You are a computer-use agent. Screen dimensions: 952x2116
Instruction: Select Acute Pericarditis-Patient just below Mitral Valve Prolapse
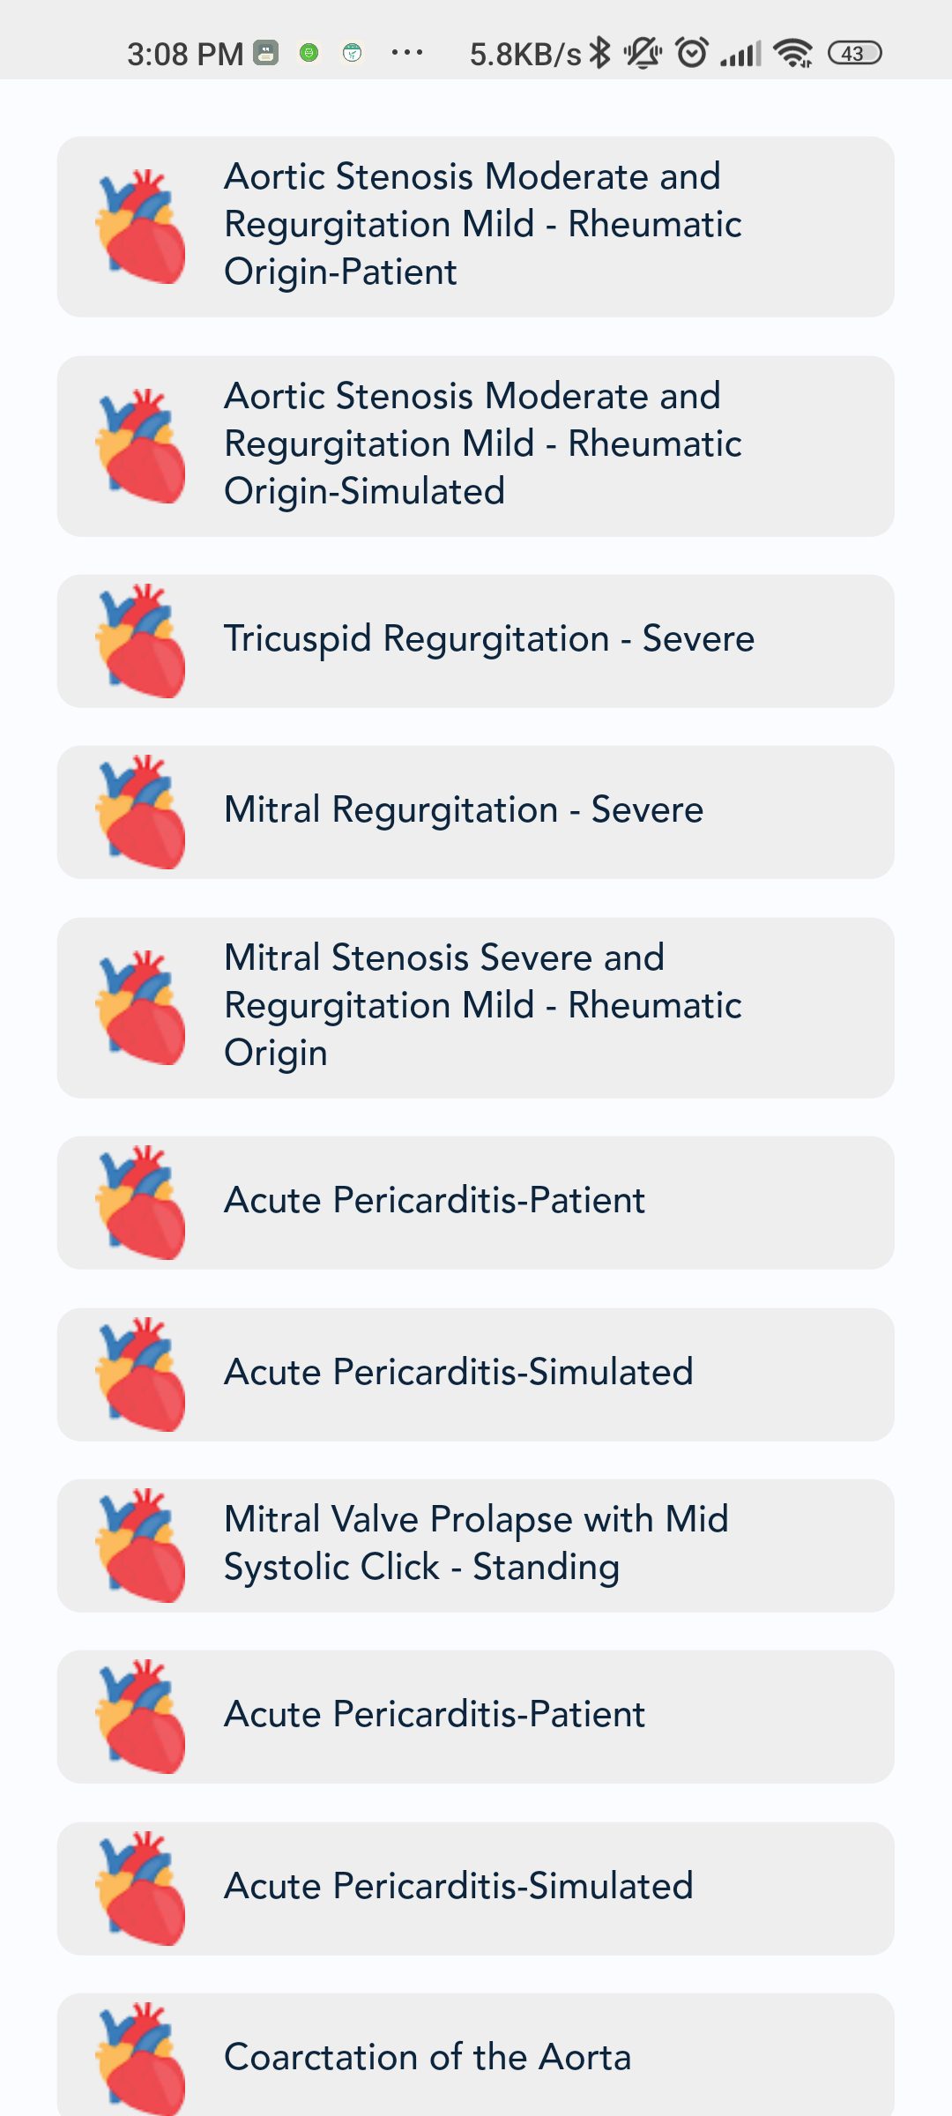(x=435, y=1714)
